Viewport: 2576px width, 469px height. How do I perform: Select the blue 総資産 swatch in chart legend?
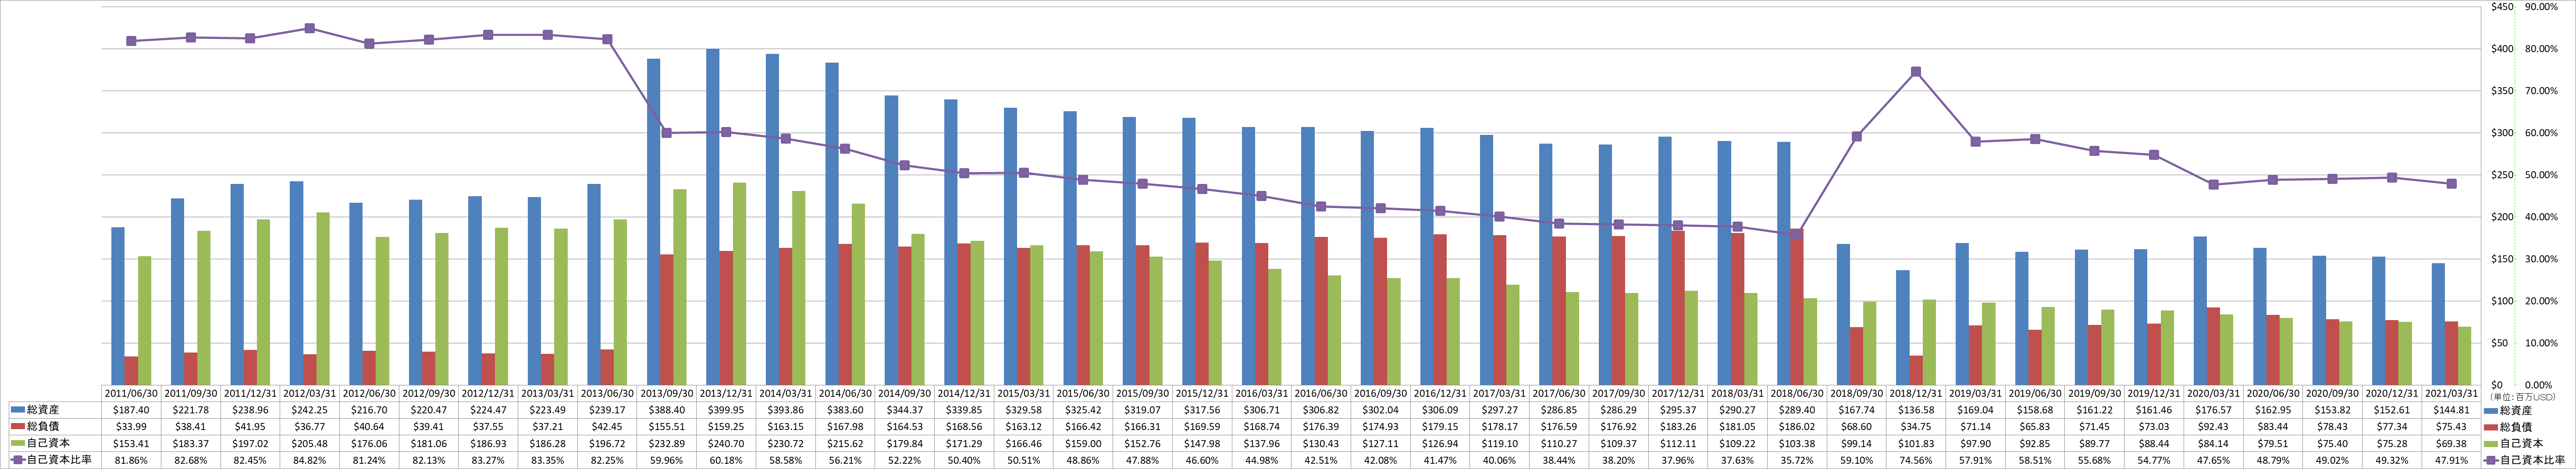tap(2492, 410)
